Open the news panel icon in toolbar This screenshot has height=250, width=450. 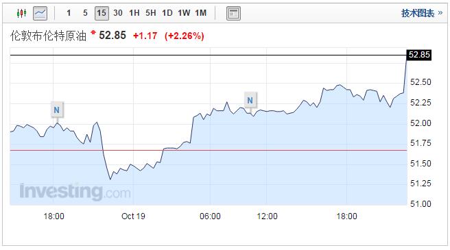click(x=233, y=13)
